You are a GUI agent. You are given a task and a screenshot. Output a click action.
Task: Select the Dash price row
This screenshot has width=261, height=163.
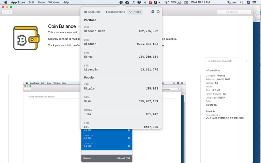coord(121,99)
